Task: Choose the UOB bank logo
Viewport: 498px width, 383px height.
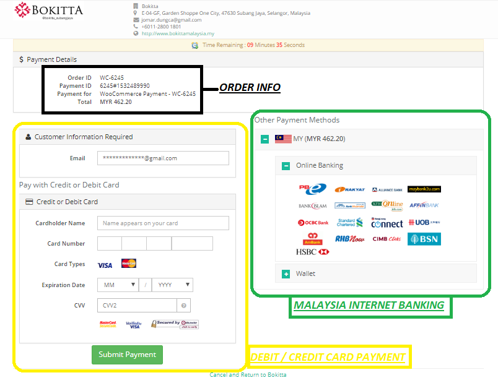Action: (x=424, y=223)
